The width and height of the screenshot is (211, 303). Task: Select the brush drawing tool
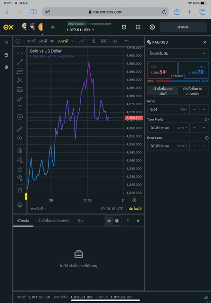(20, 98)
